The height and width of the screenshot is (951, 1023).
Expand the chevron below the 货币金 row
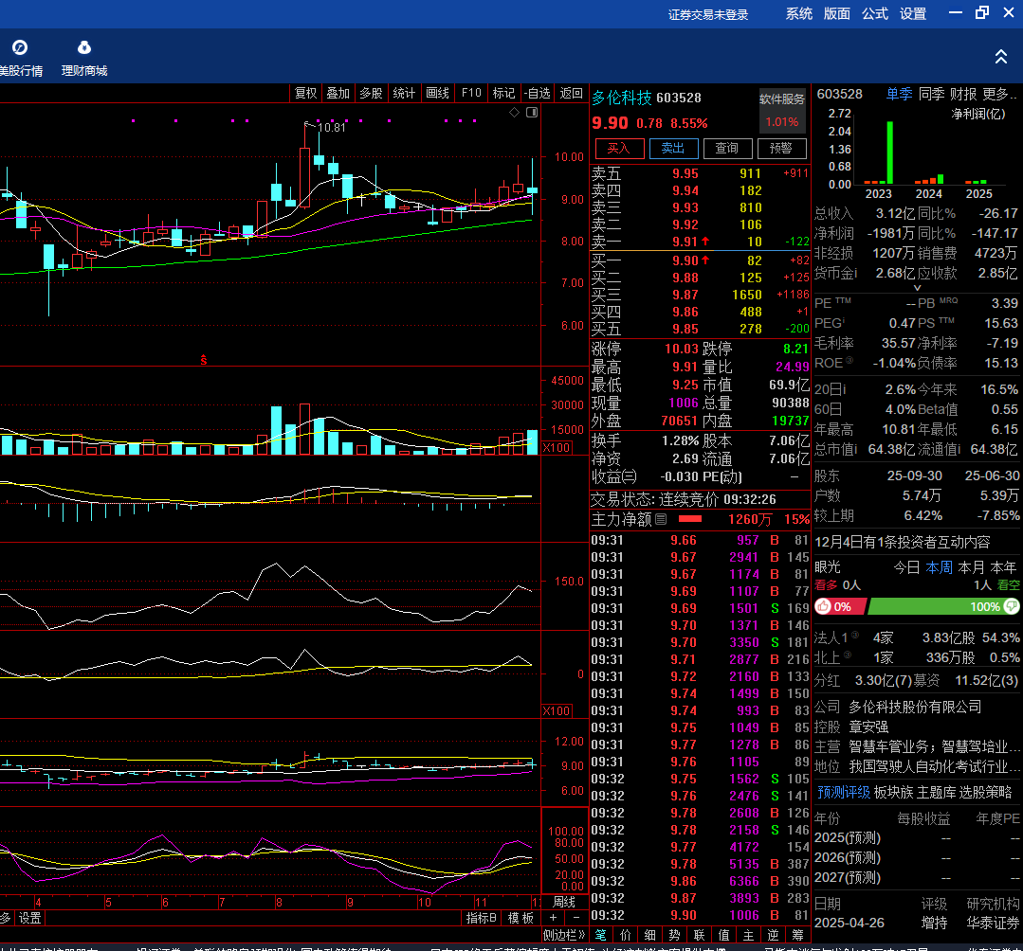917,287
